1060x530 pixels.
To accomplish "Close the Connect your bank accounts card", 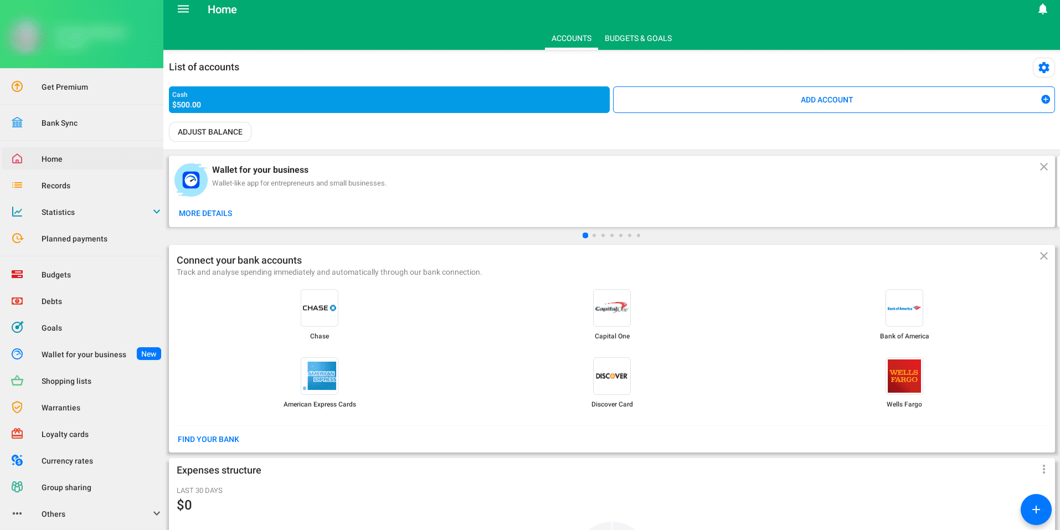I will (1044, 256).
